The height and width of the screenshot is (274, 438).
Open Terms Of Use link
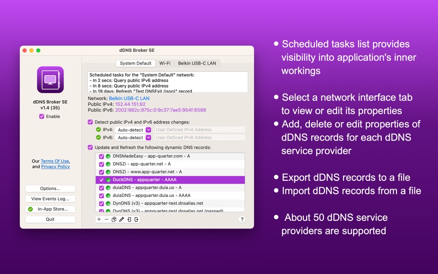pyautogui.click(x=55, y=161)
